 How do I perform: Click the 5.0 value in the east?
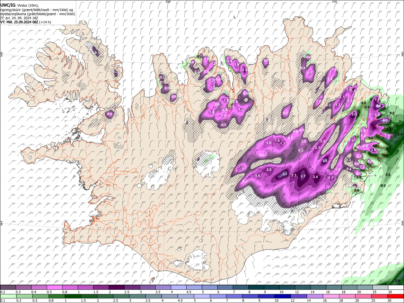pos(385,120)
